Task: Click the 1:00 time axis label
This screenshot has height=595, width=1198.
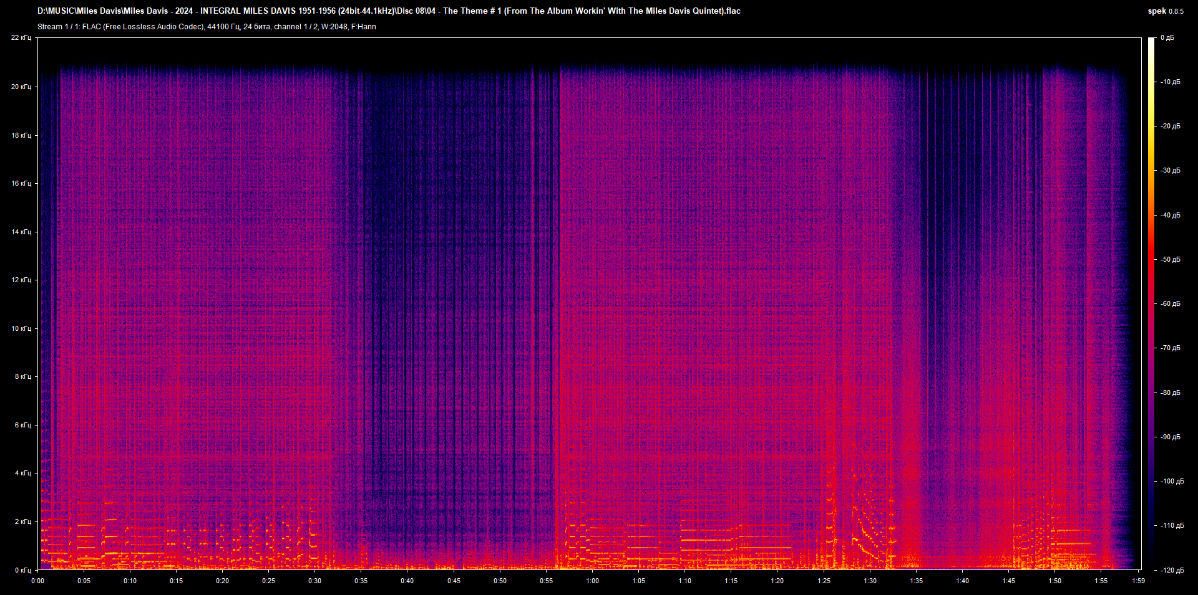Action: tap(593, 581)
